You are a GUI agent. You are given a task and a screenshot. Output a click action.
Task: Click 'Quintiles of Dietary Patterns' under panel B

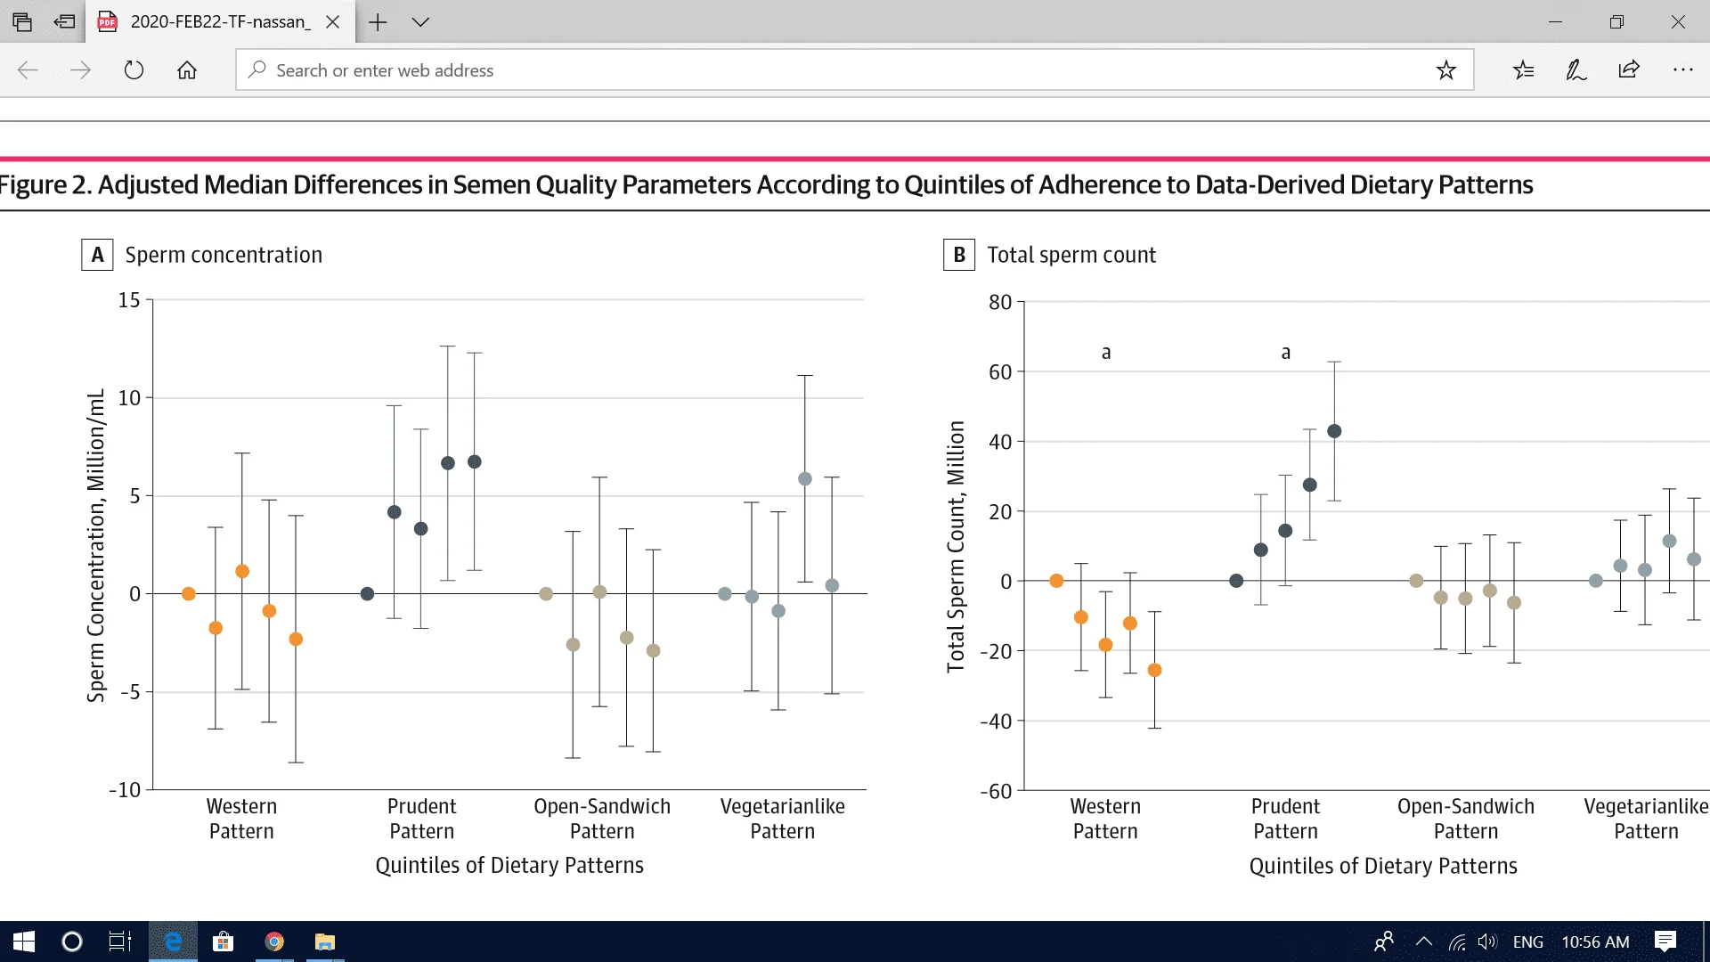(x=1383, y=866)
